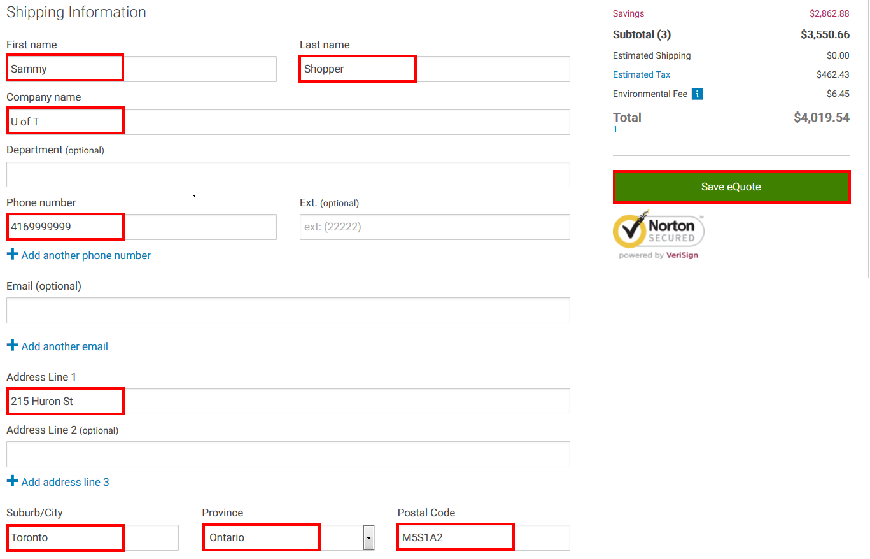Focus the Phone number field
The image size is (870, 559).
141,227
